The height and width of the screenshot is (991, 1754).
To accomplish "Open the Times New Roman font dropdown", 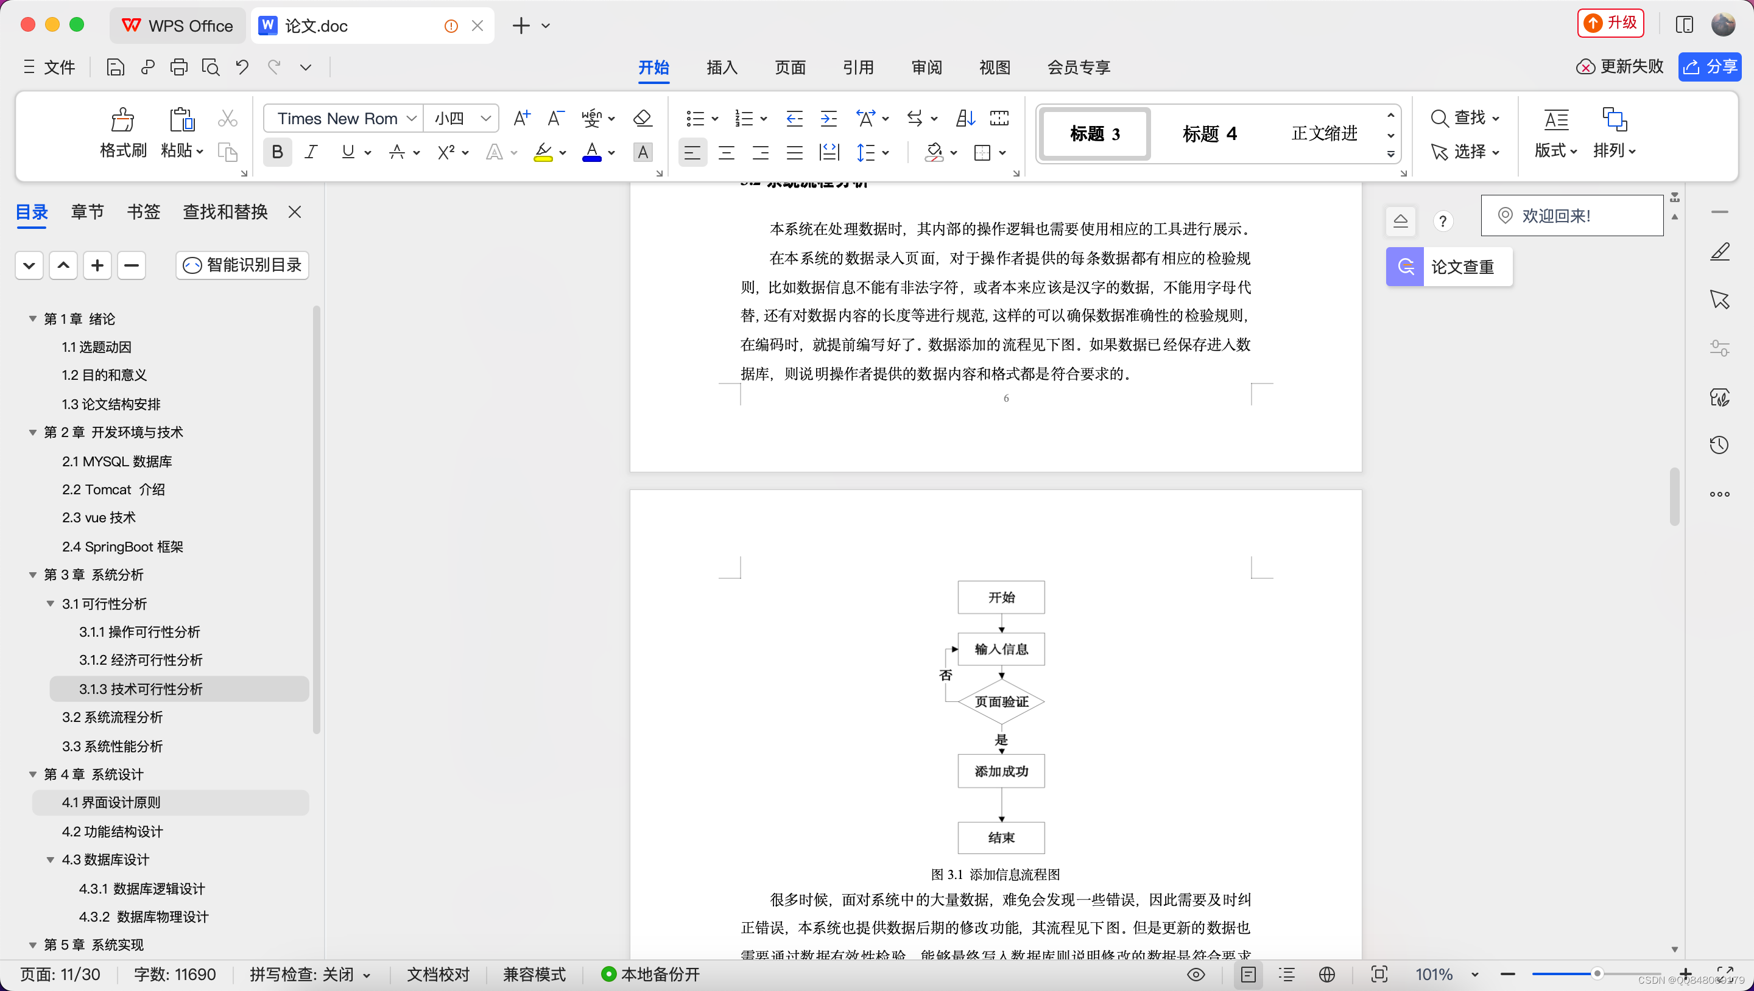I will (x=411, y=119).
